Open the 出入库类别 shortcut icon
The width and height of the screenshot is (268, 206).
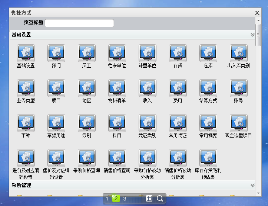[239, 53]
